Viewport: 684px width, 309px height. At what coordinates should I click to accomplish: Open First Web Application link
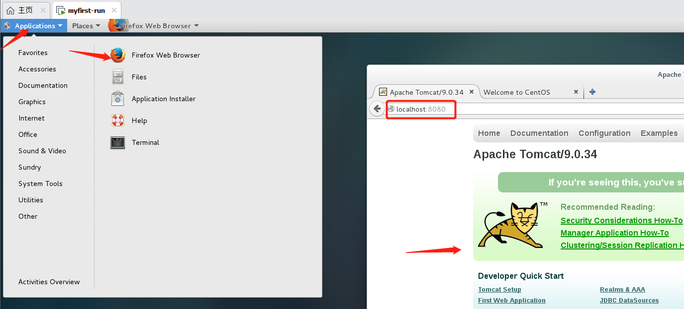[512, 300]
